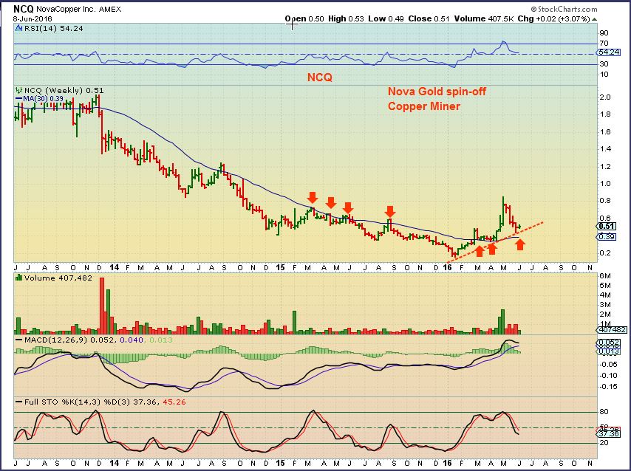The width and height of the screenshot is (631, 471).
Task: Click the 0.040 MACD signal value
Action: click(x=132, y=340)
